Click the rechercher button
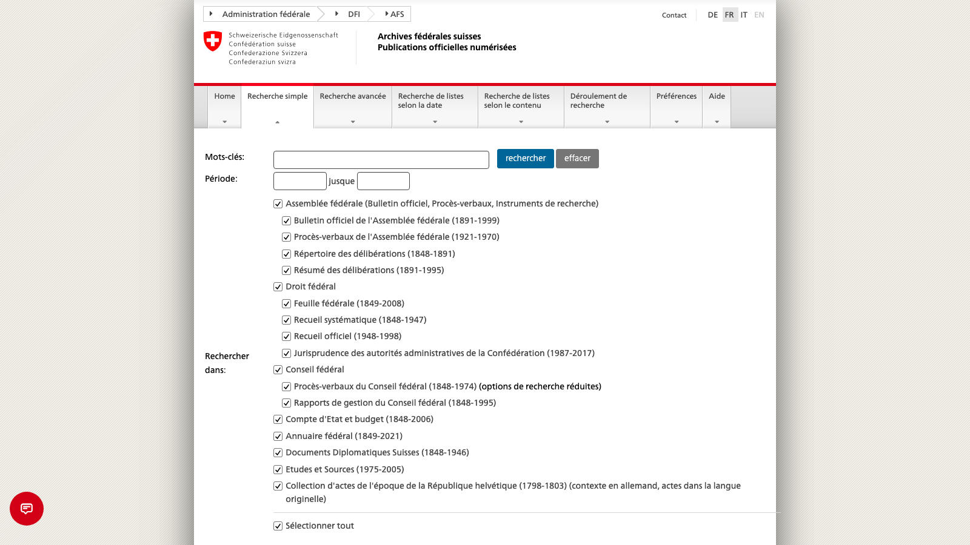 pos(525,158)
